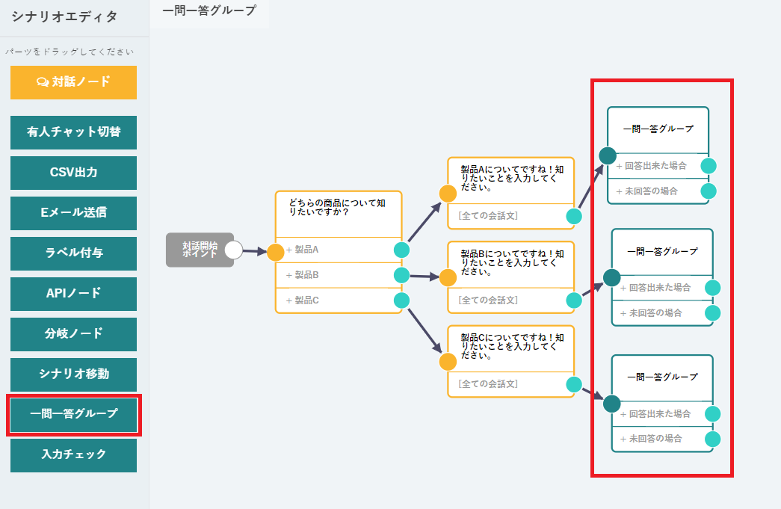Click 回答出来た場合 row text in middle group

click(660, 288)
